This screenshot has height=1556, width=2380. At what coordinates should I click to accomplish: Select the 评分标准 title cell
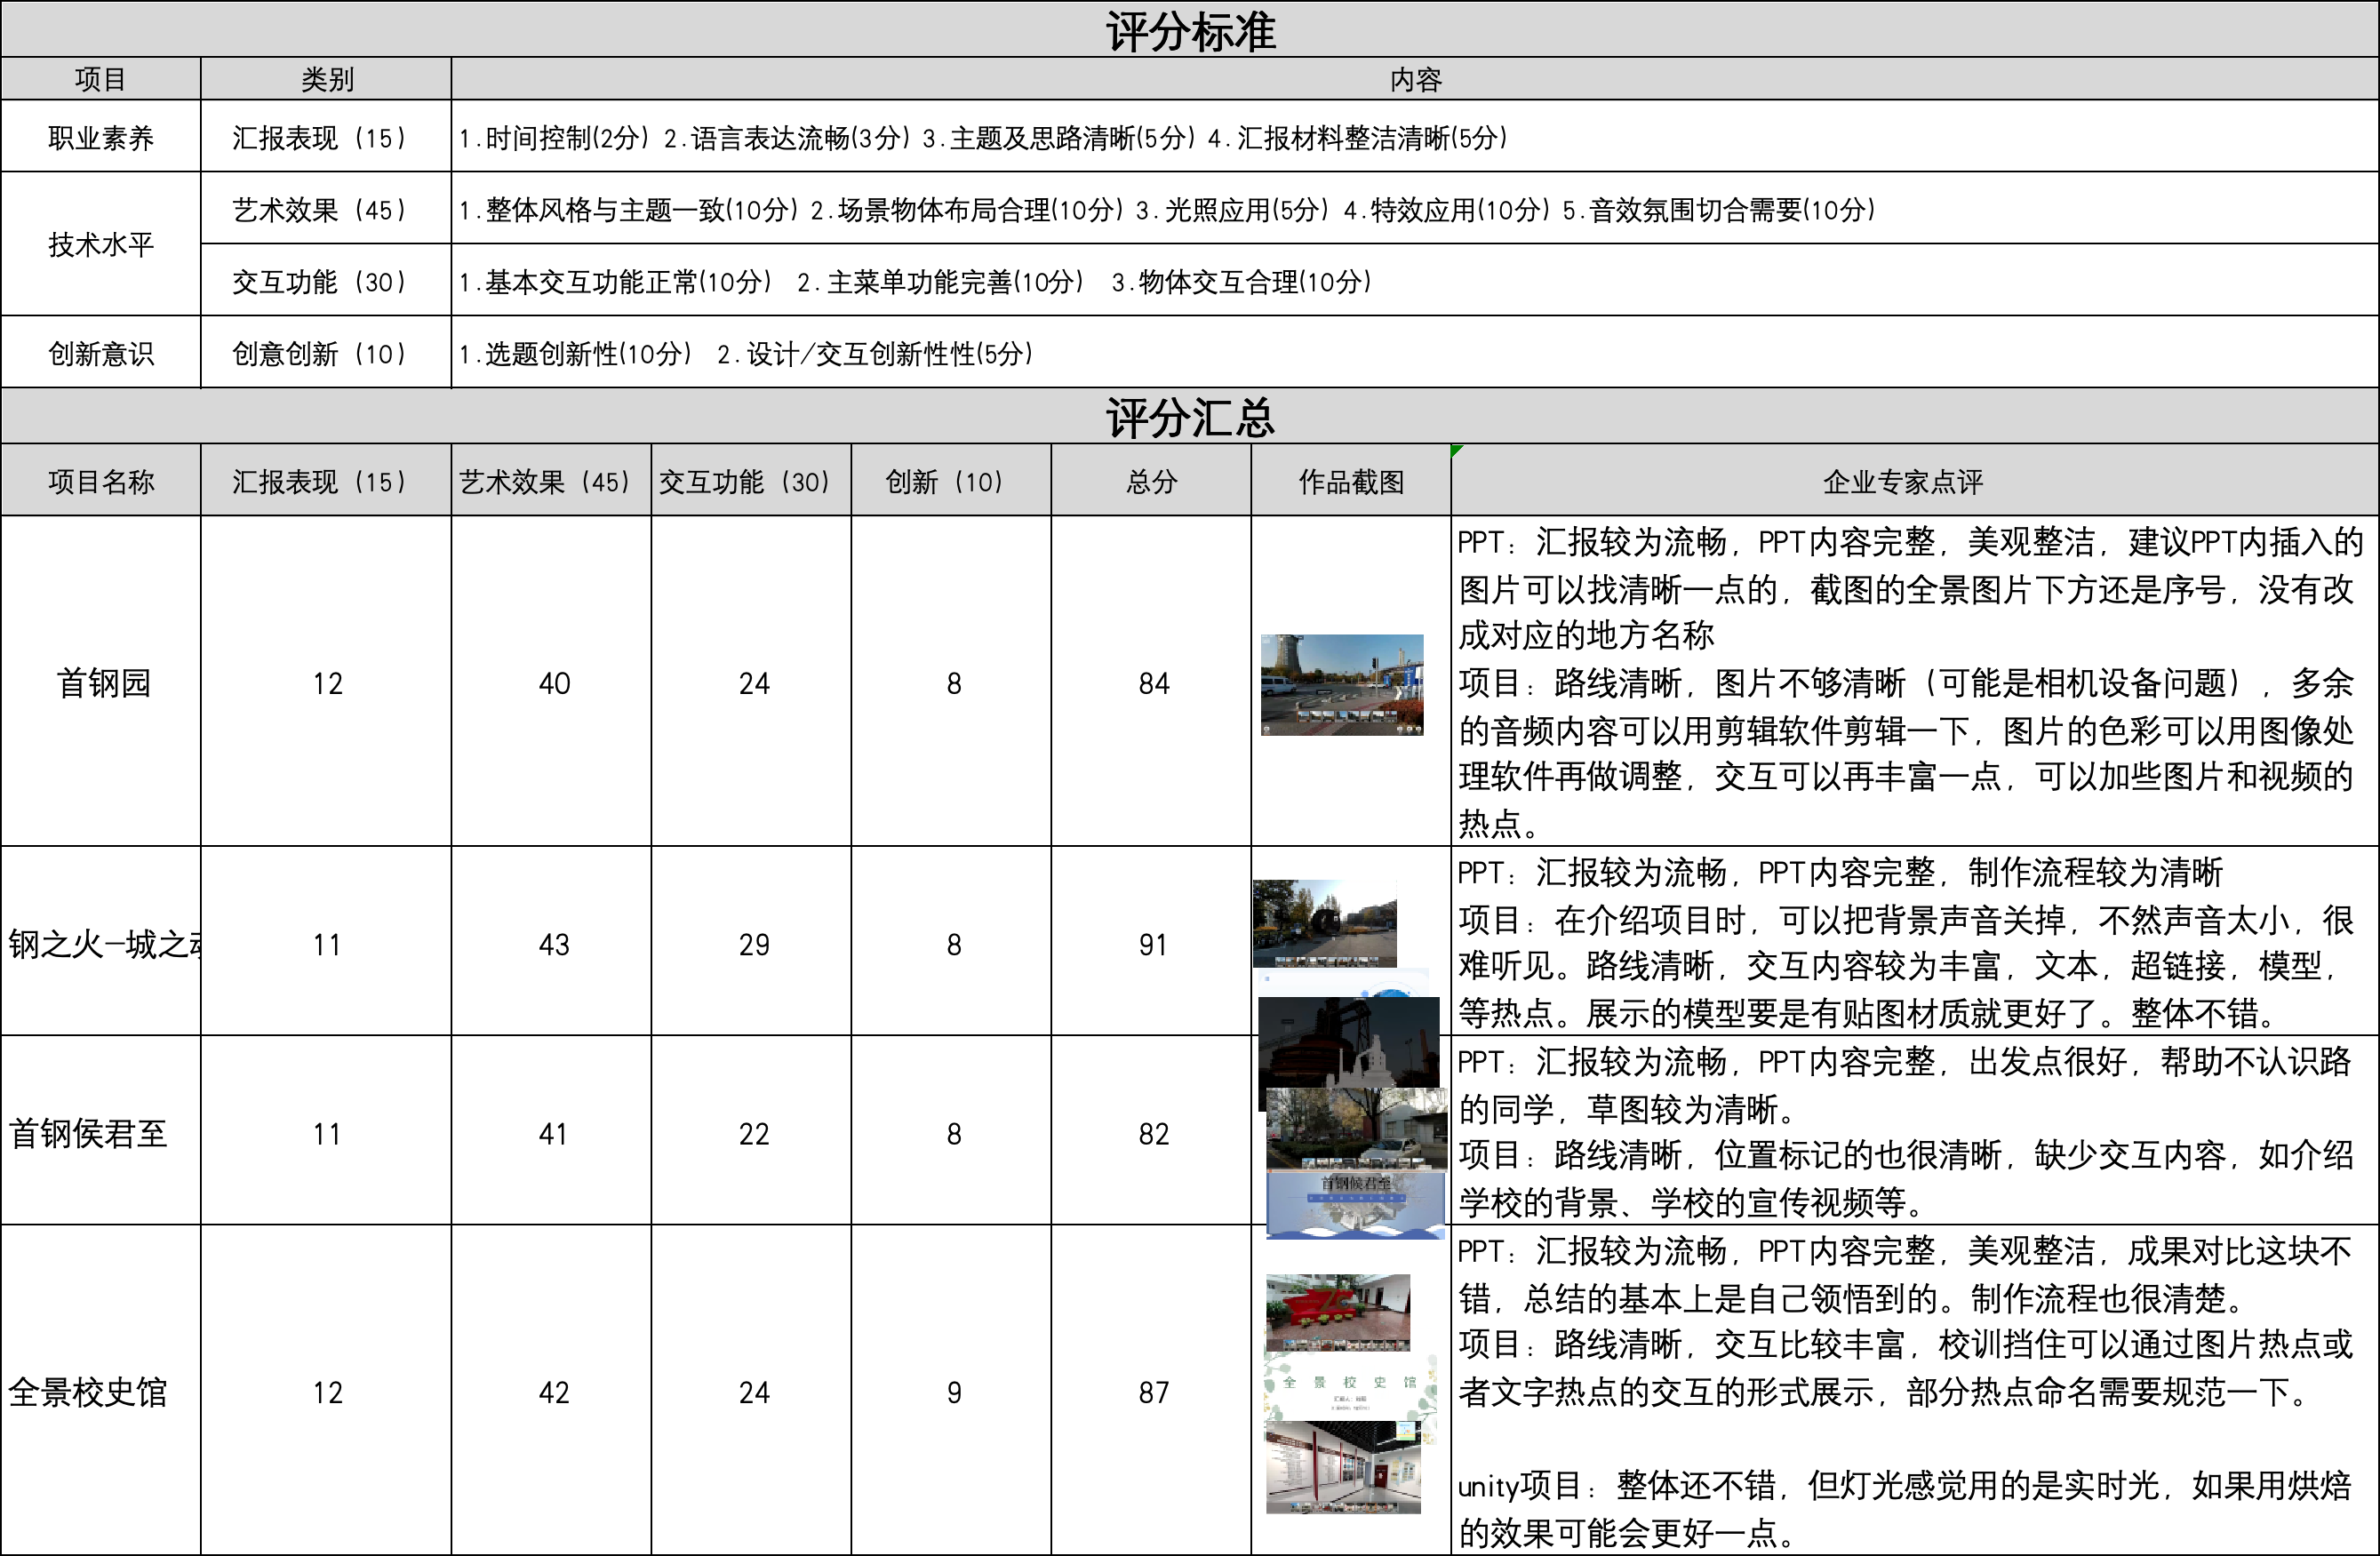coord(1189,30)
